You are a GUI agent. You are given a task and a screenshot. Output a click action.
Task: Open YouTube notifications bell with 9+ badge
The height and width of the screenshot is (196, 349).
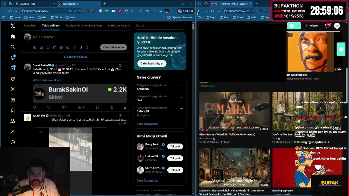(327, 26)
